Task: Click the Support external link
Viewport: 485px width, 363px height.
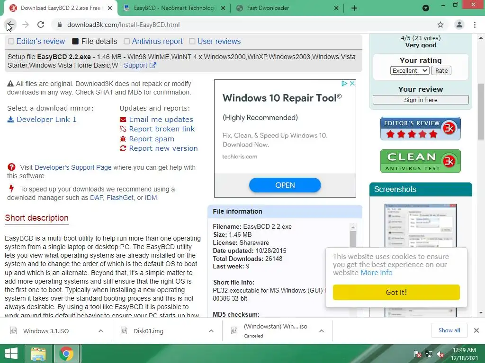Action: [x=140, y=65]
